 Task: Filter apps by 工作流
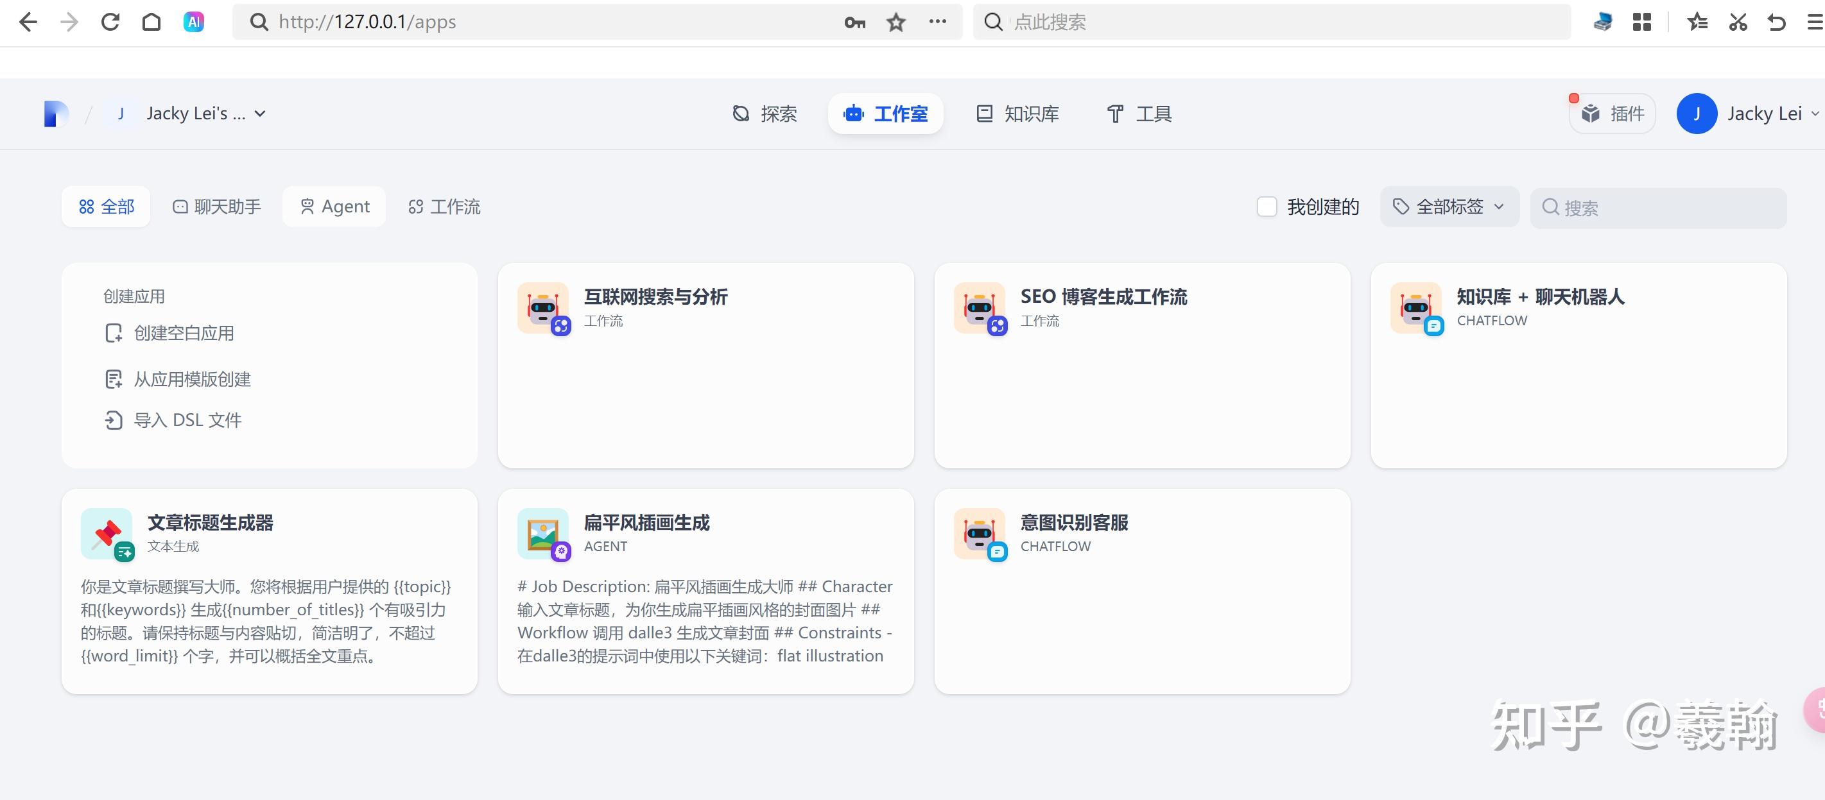[x=444, y=207]
